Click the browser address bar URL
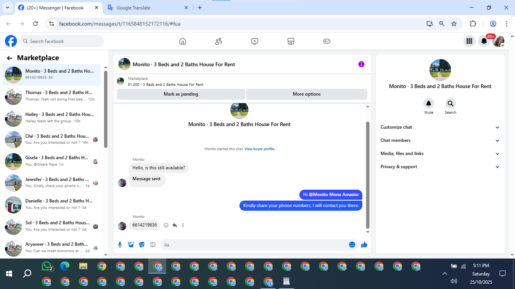This screenshot has width=515, height=289. click(x=120, y=24)
